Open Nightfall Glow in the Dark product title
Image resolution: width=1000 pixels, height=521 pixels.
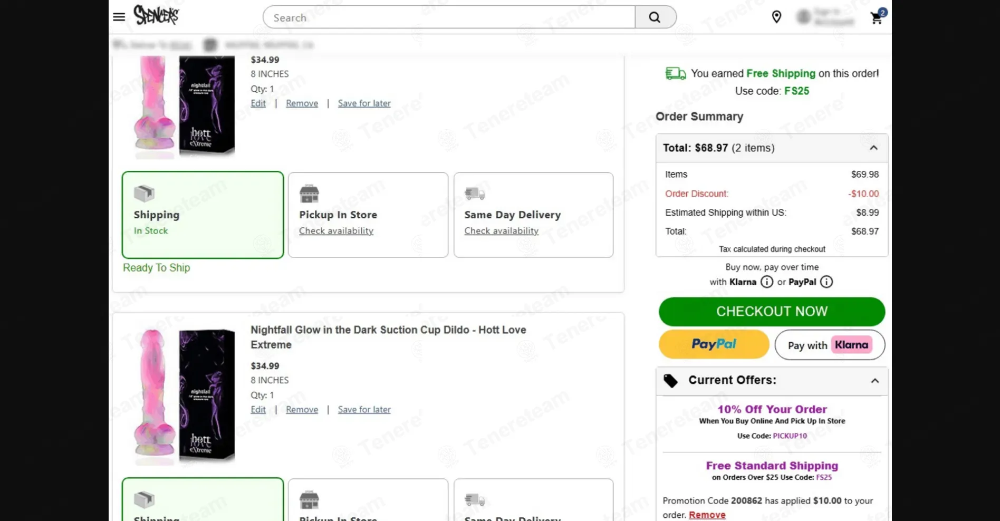[388, 337]
